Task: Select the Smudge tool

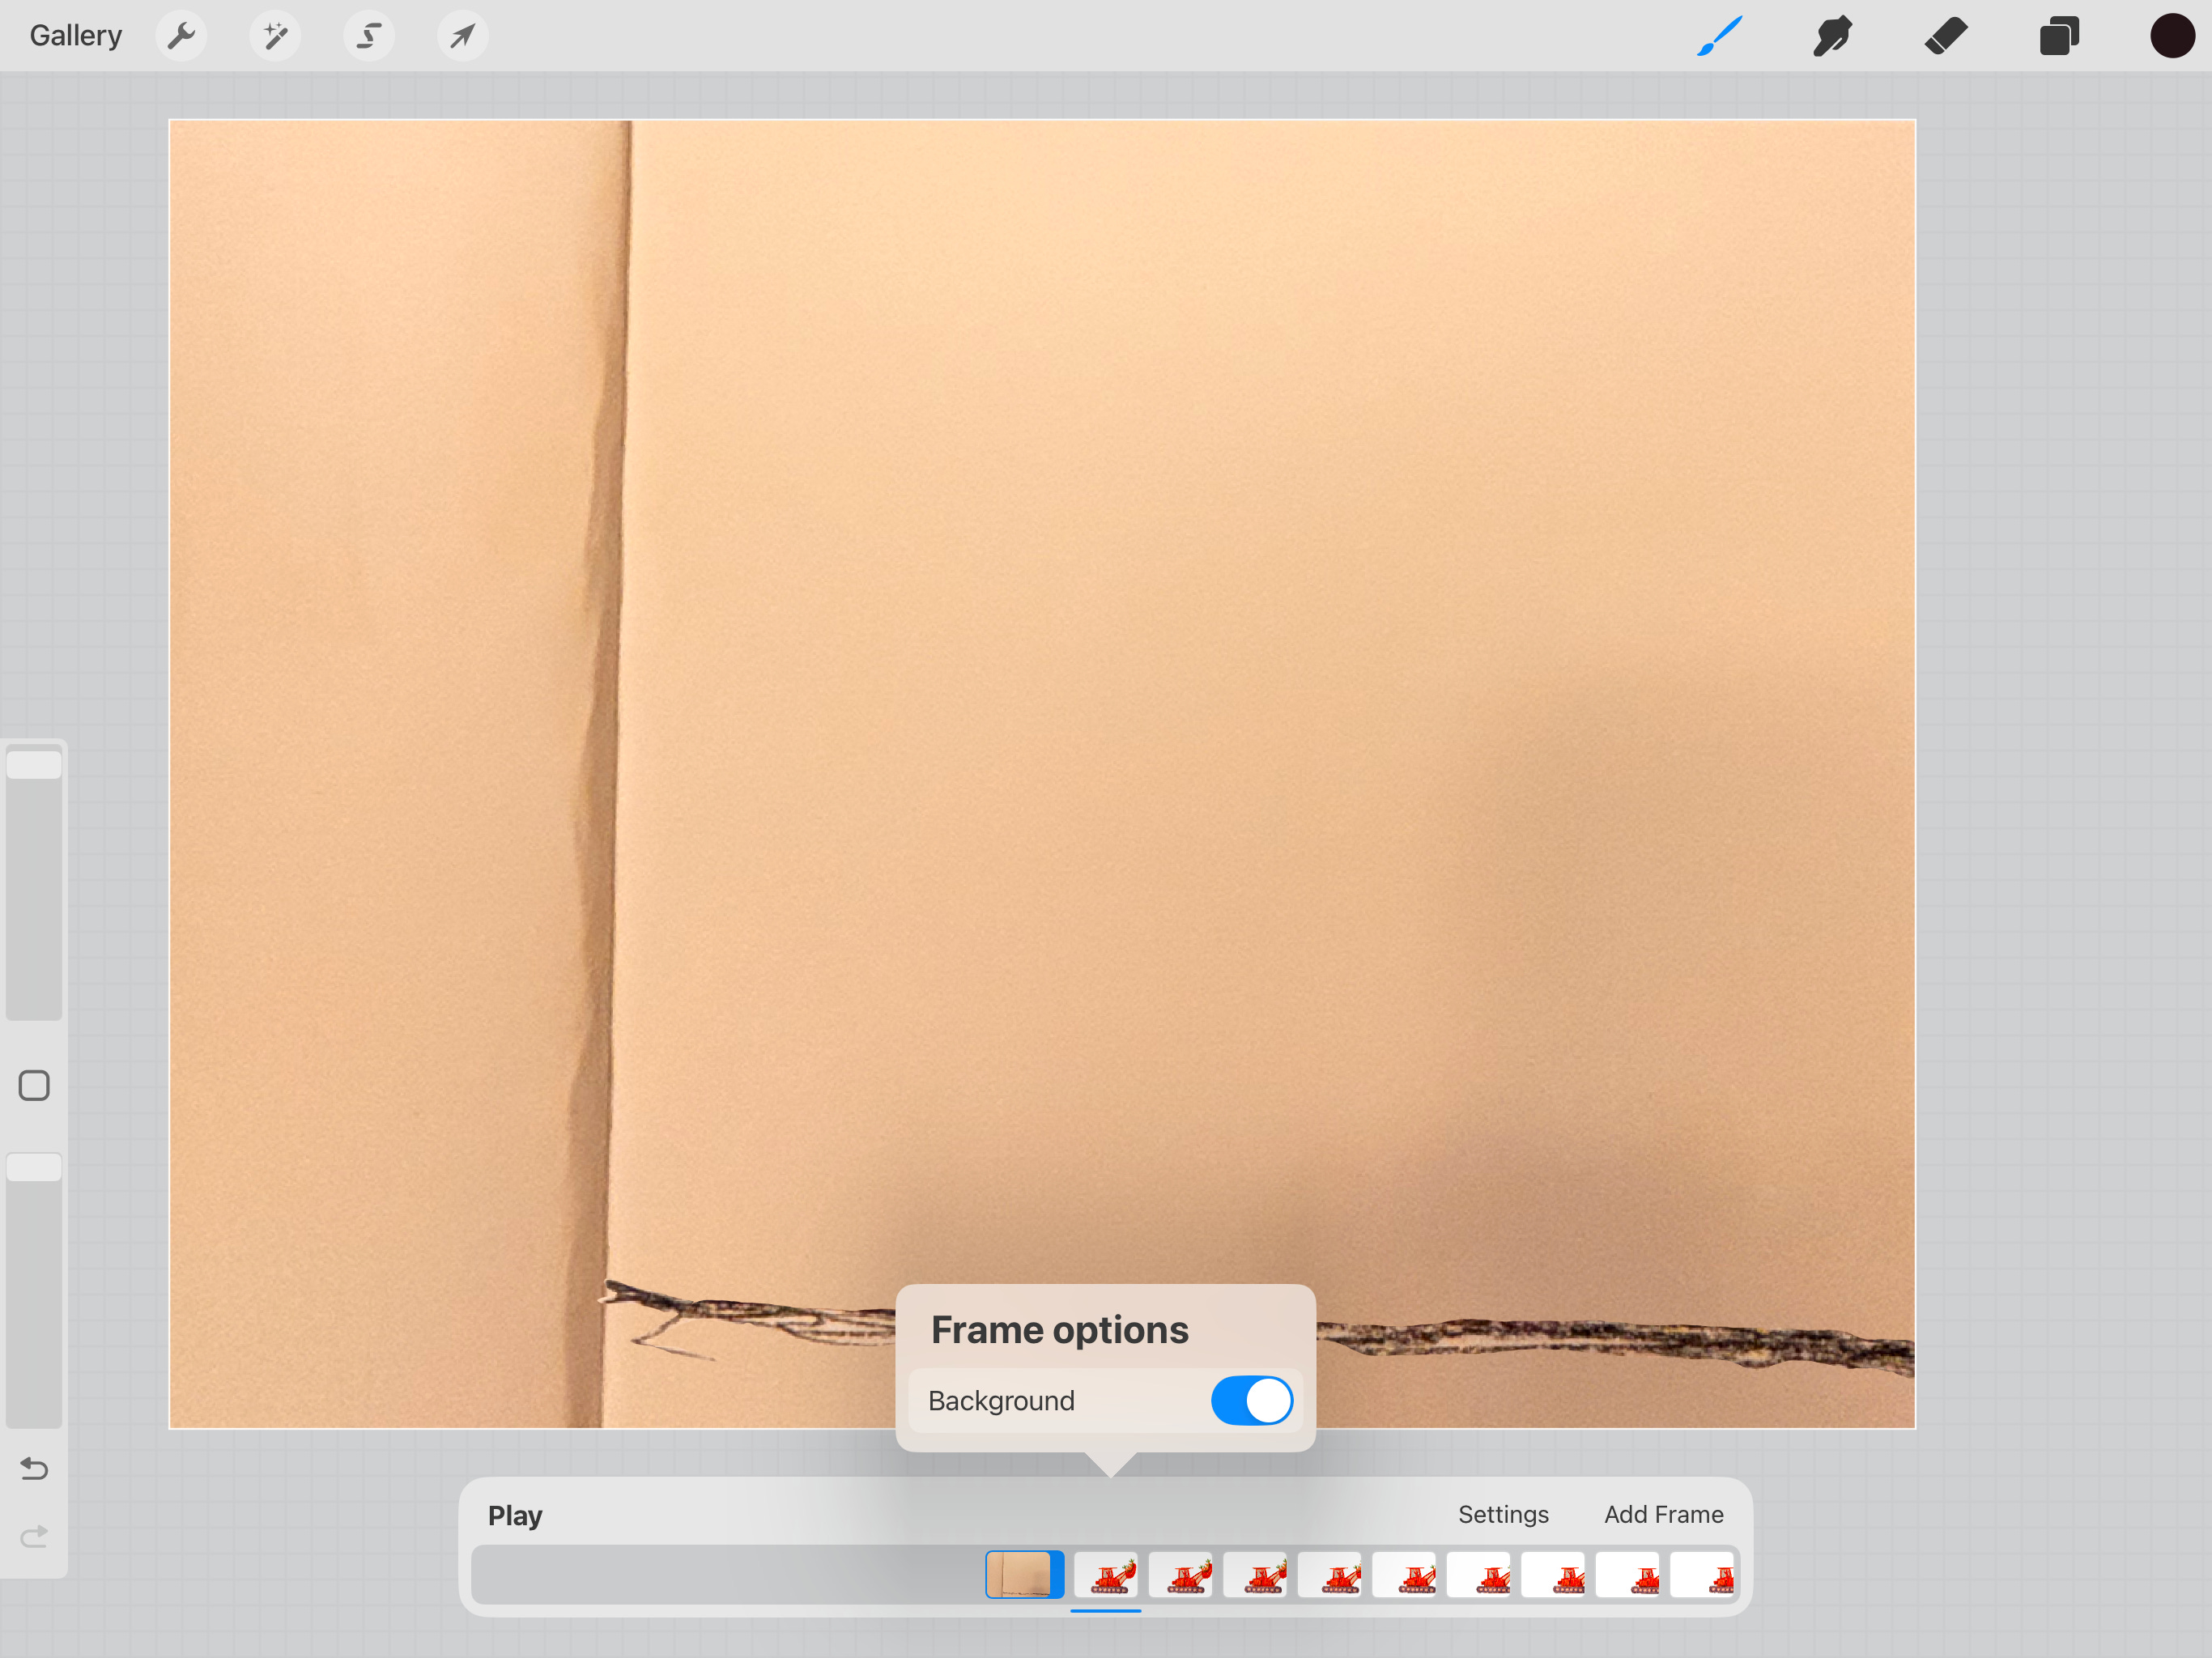Action: (1832, 36)
